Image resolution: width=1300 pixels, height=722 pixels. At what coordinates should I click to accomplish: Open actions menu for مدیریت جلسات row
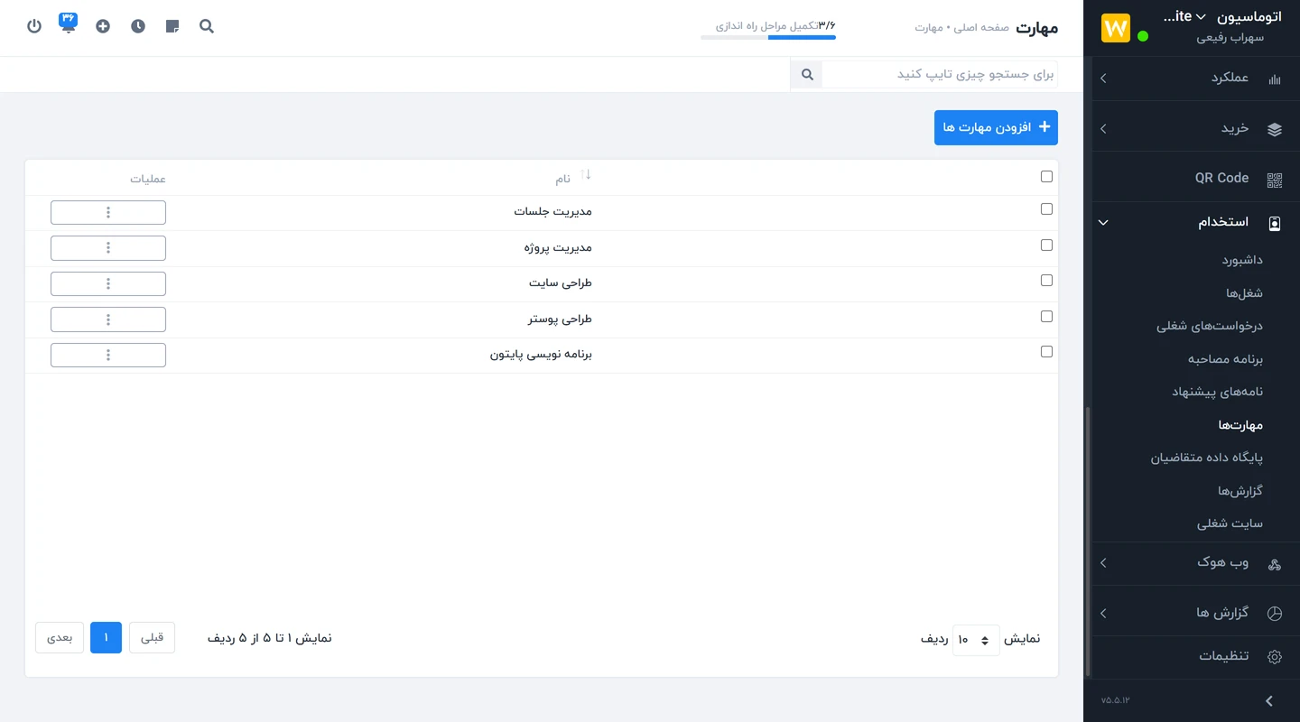[x=108, y=212]
